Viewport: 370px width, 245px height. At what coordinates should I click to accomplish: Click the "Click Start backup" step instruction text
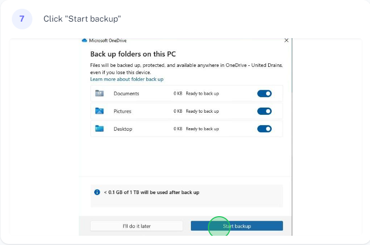[82, 19]
